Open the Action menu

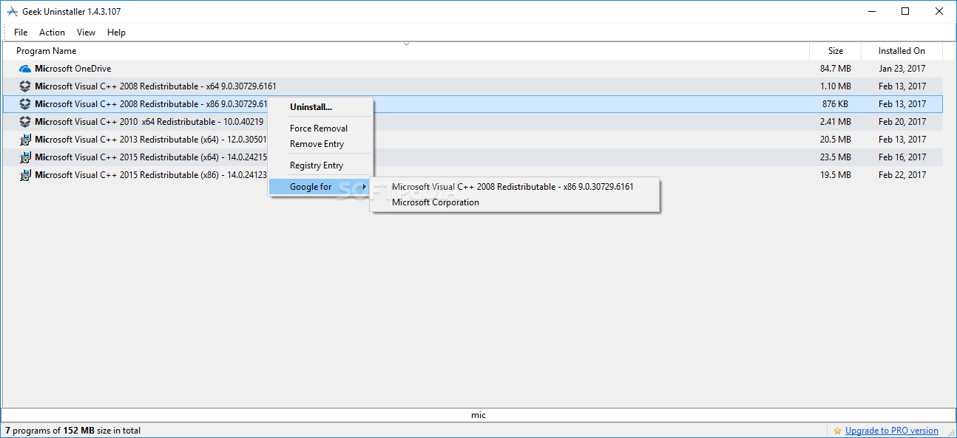pyautogui.click(x=52, y=32)
